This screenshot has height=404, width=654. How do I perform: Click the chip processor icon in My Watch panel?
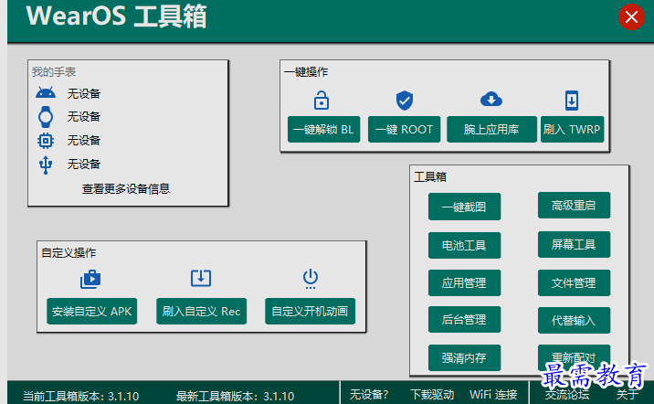46,141
